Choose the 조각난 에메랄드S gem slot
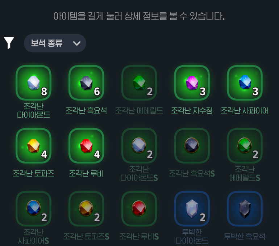Screen dimensions: 279x246 click(x=245, y=146)
